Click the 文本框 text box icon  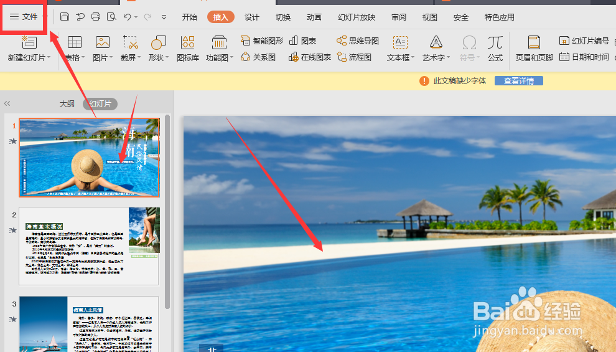400,42
